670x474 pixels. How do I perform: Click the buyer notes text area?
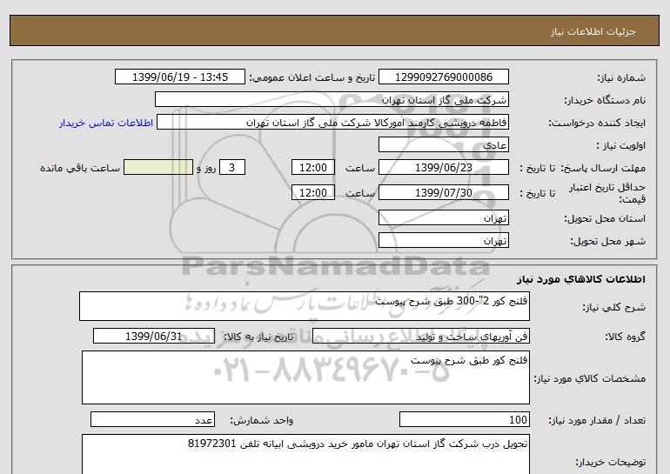(305, 454)
